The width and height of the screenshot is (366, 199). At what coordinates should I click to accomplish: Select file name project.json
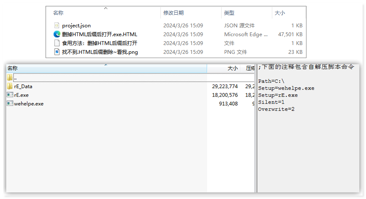coord(76,26)
